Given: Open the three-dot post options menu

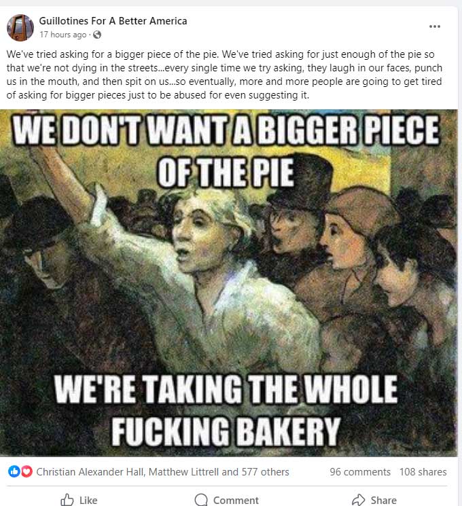Looking at the screenshot, I should coord(435,26).
